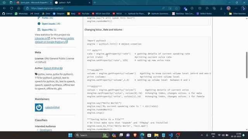Open the Read aloud icon in address bar
Viewport: 248px width, 139px height.
(x=163, y=8)
